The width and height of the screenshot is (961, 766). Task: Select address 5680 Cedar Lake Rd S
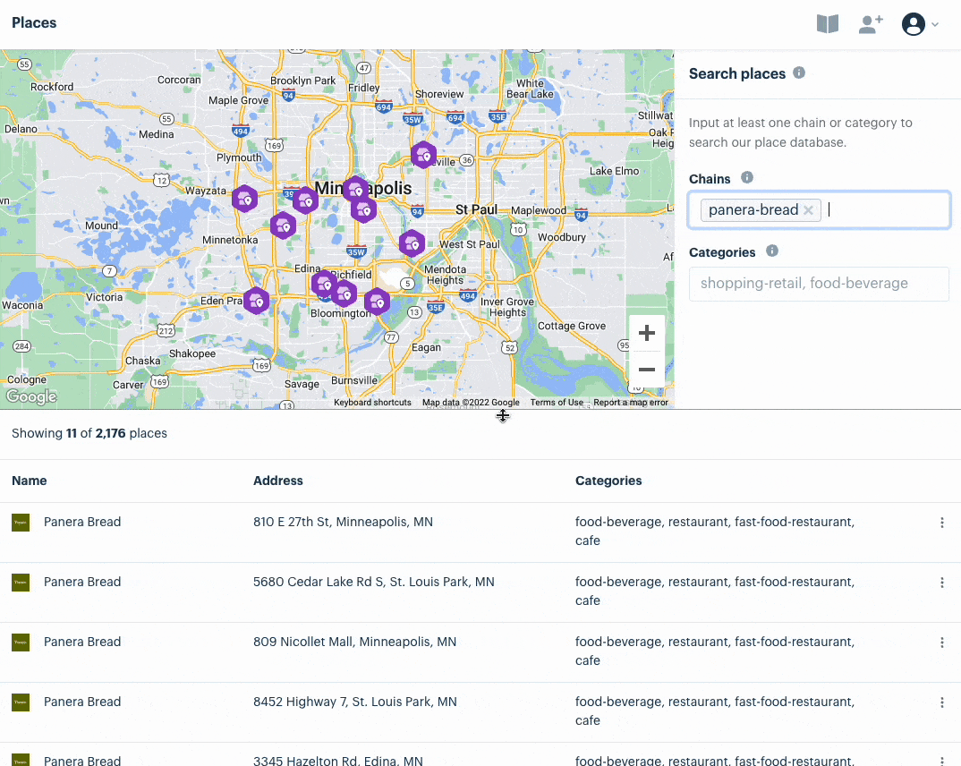coord(374,583)
